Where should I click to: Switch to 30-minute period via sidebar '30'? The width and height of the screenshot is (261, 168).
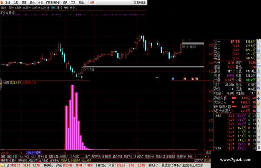click(x=259, y=137)
